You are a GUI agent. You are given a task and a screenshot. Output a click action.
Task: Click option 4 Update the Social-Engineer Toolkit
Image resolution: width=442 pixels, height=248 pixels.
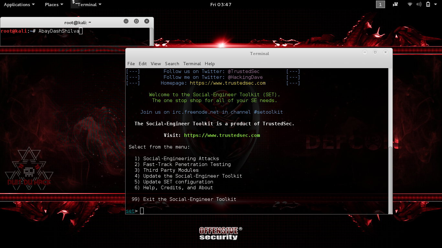(x=188, y=176)
